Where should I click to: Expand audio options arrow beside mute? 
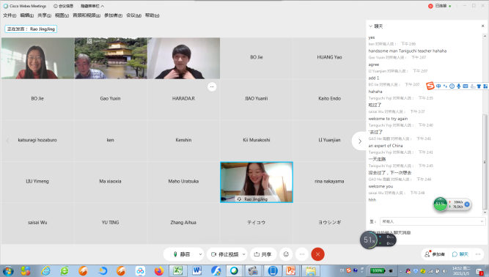coord(201,254)
